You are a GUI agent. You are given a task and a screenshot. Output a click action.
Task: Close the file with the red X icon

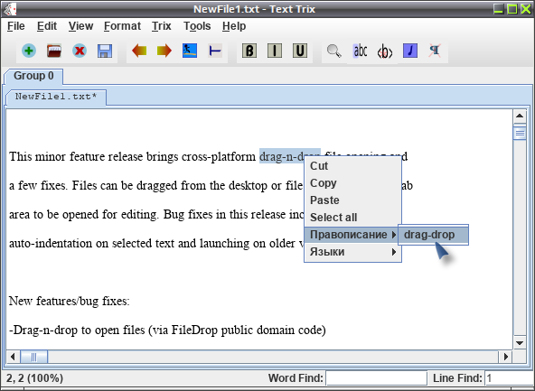click(80, 51)
